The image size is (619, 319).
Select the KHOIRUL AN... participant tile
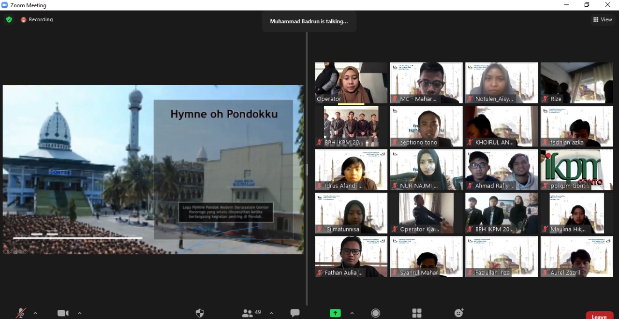click(x=501, y=126)
